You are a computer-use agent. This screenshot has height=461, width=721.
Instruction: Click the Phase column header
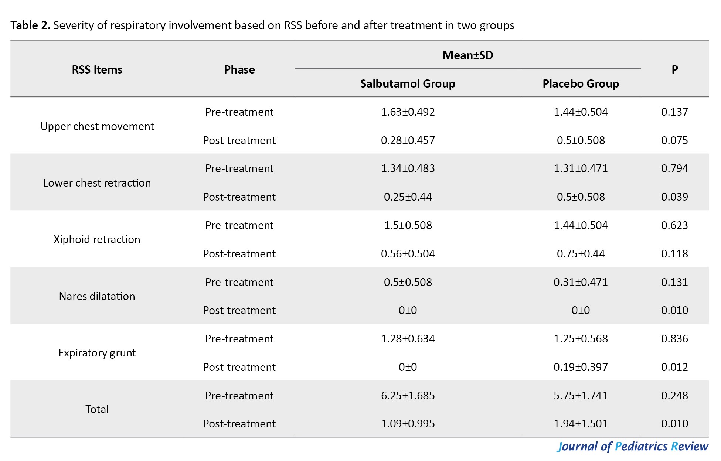239,69
